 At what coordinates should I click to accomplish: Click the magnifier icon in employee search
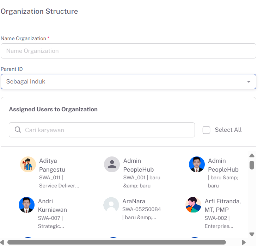point(18,130)
